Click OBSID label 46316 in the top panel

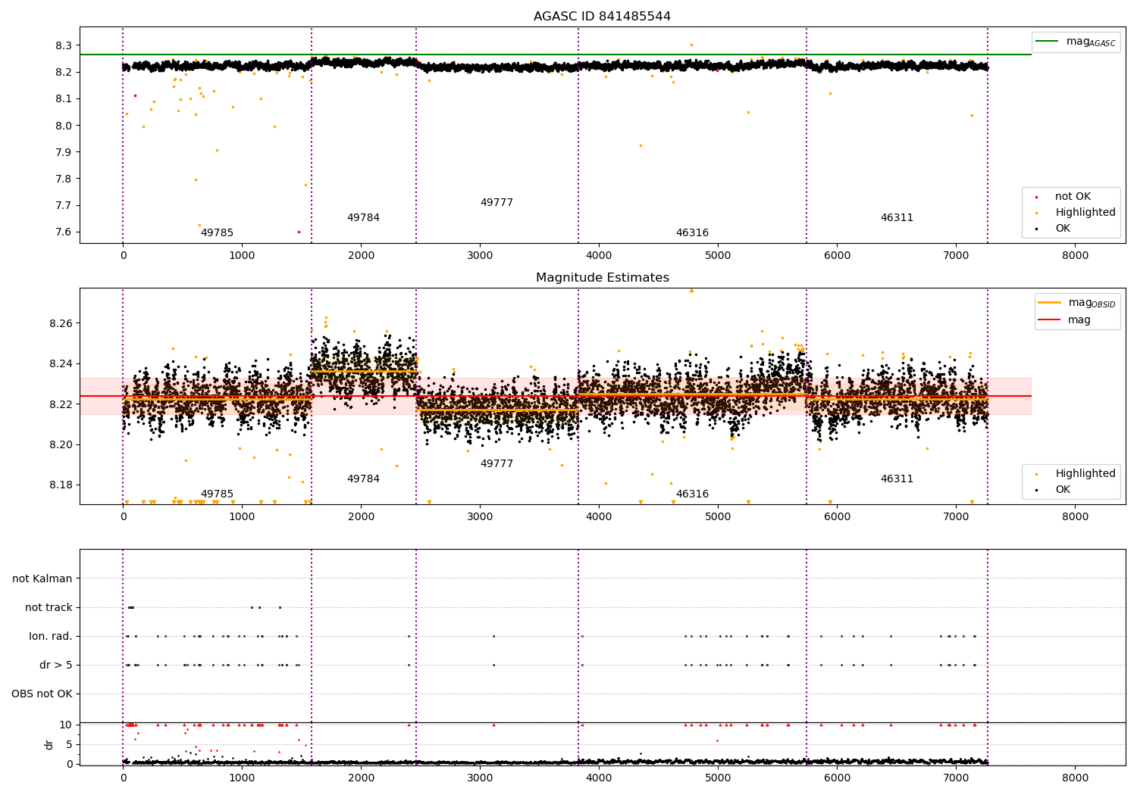coord(692,233)
